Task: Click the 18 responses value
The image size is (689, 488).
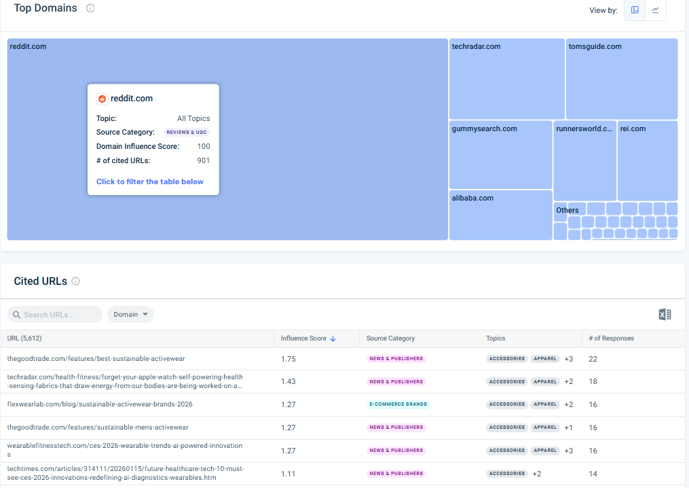Action: [x=593, y=381]
